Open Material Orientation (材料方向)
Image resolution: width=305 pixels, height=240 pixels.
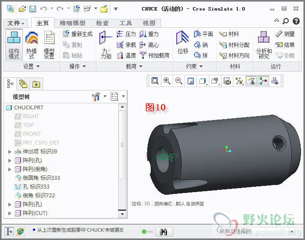234,56
